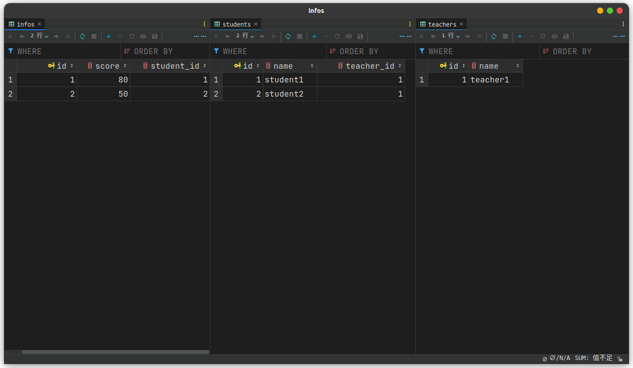This screenshot has height=368, width=633.
Task: Open the teachers row count dropdown
Action: point(451,36)
